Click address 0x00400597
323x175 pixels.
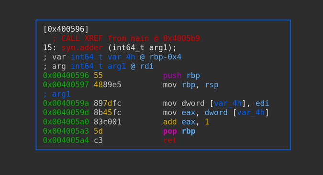(x=66, y=85)
